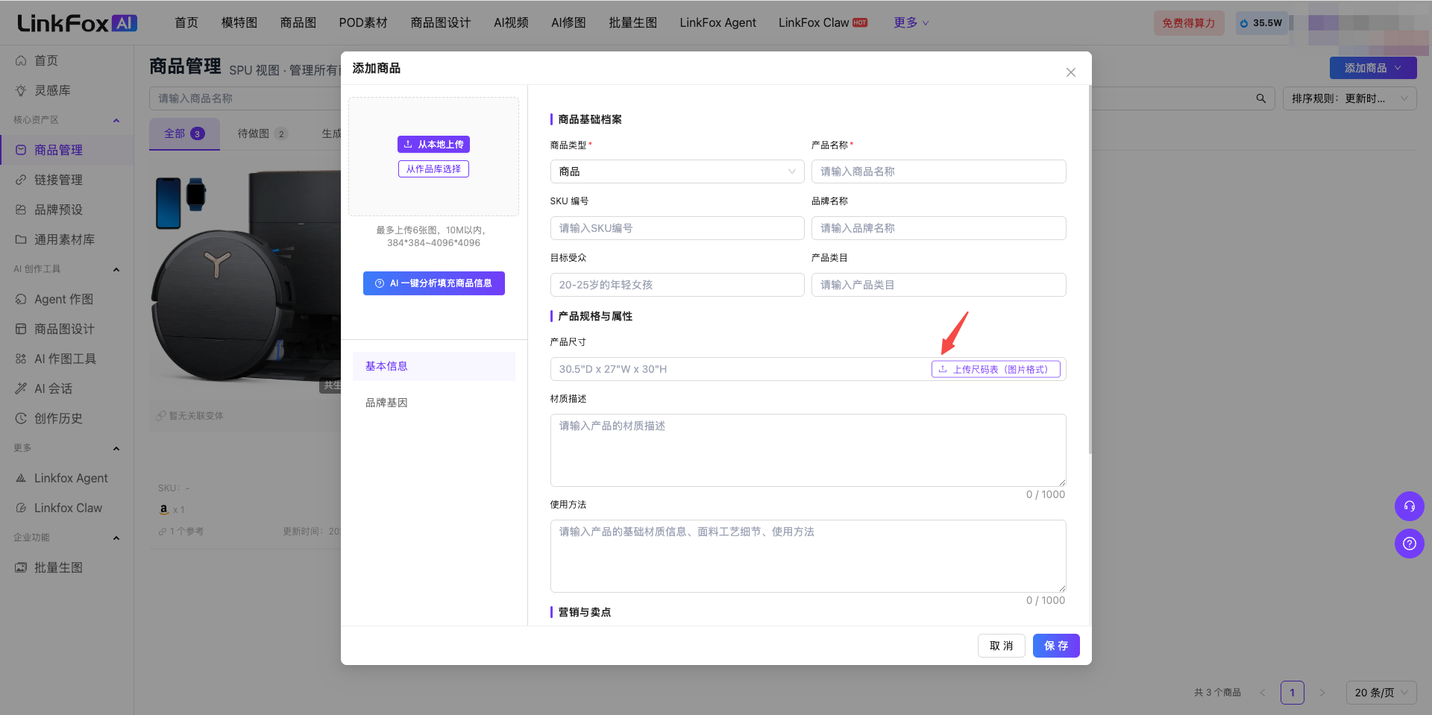Click the LinkFox AI logo
The image size is (1432, 715).
[78, 23]
